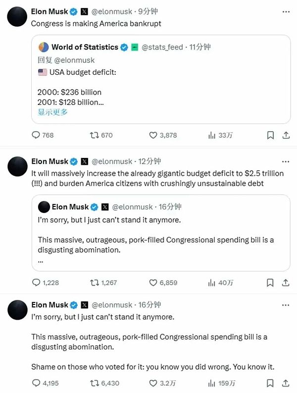This screenshot has height=393, width=297.
Task: Share the first tweet via share icon
Action: tap(286, 135)
